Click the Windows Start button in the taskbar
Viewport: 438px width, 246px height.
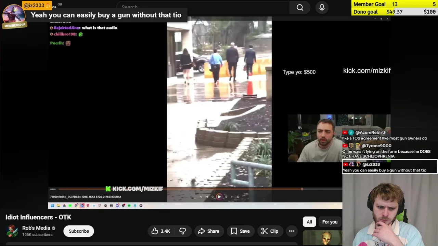52,206
